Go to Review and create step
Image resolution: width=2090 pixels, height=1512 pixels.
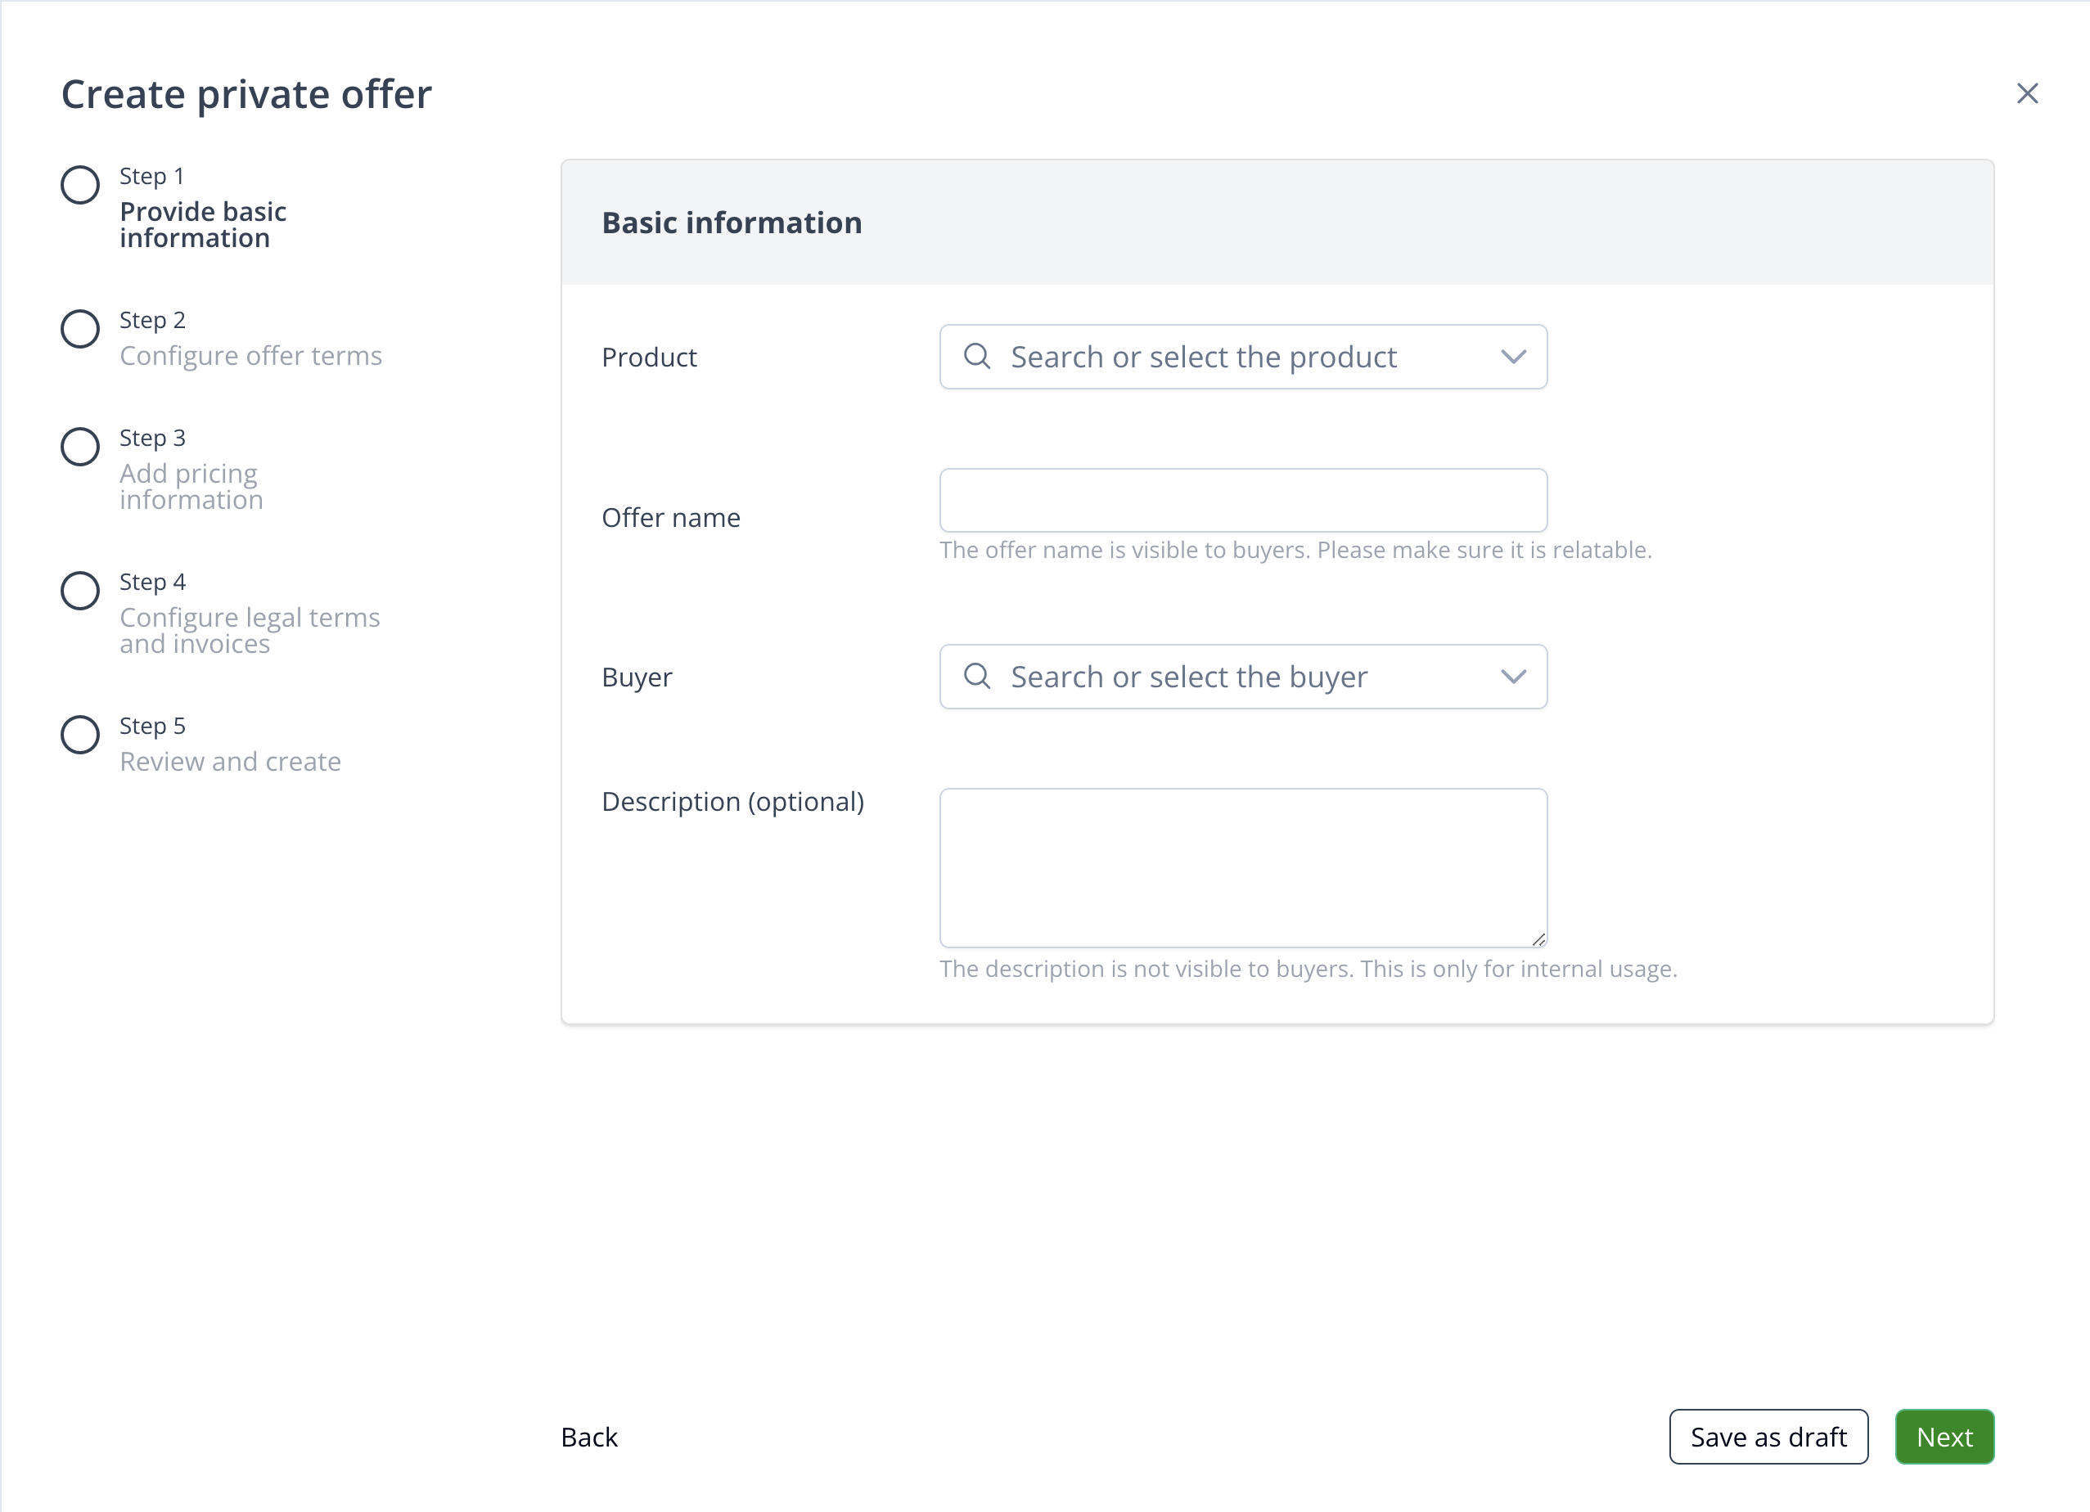pos(231,761)
